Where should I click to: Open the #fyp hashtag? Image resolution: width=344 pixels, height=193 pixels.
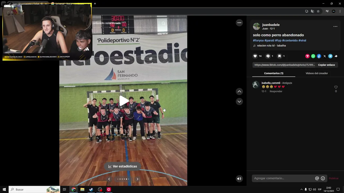pyautogui.click(x=278, y=40)
